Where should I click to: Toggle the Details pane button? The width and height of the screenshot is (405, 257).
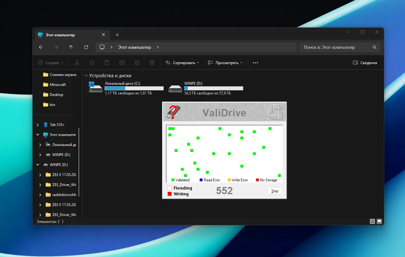(365, 63)
